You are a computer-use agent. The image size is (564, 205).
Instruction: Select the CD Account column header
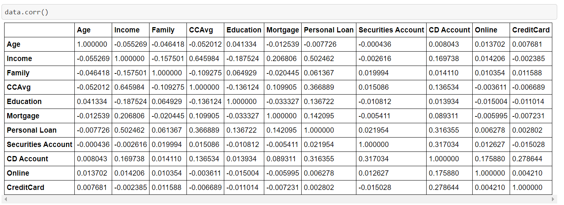point(450,30)
